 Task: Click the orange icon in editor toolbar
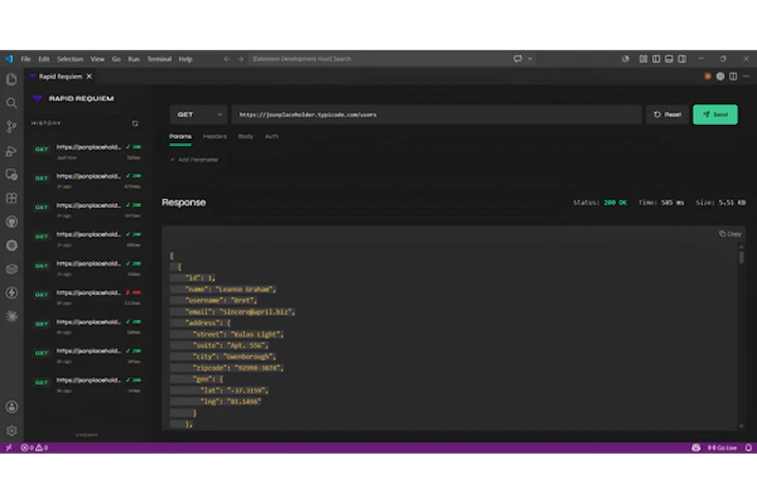coord(707,77)
